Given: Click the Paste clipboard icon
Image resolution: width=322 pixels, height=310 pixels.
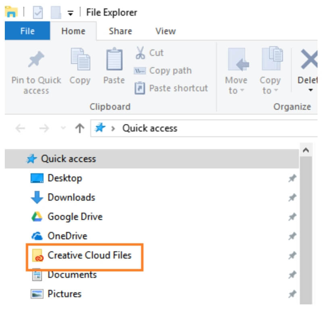Looking at the screenshot, I should [114, 59].
